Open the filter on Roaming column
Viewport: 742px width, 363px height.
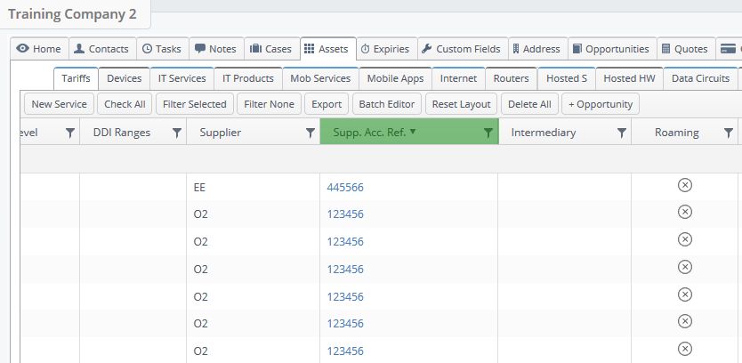tap(729, 133)
